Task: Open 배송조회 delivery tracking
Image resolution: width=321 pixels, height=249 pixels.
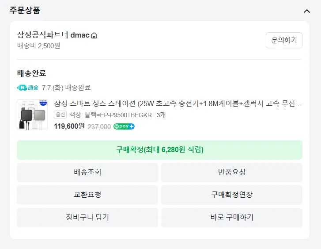Action: point(87,172)
